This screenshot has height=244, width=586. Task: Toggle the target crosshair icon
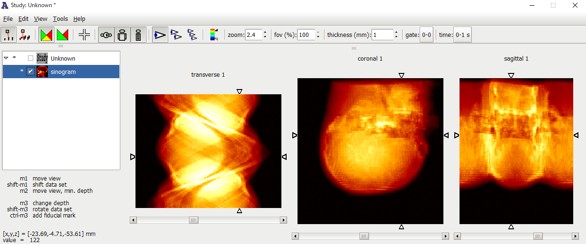click(84, 35)
